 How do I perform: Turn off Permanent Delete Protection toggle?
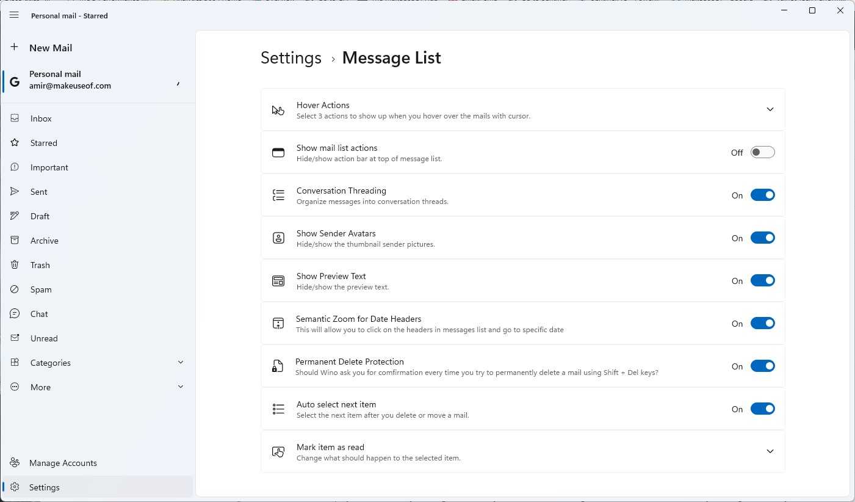coord(763,366)
